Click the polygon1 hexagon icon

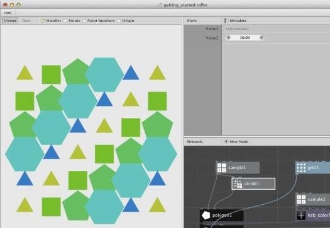pos(206,215)
